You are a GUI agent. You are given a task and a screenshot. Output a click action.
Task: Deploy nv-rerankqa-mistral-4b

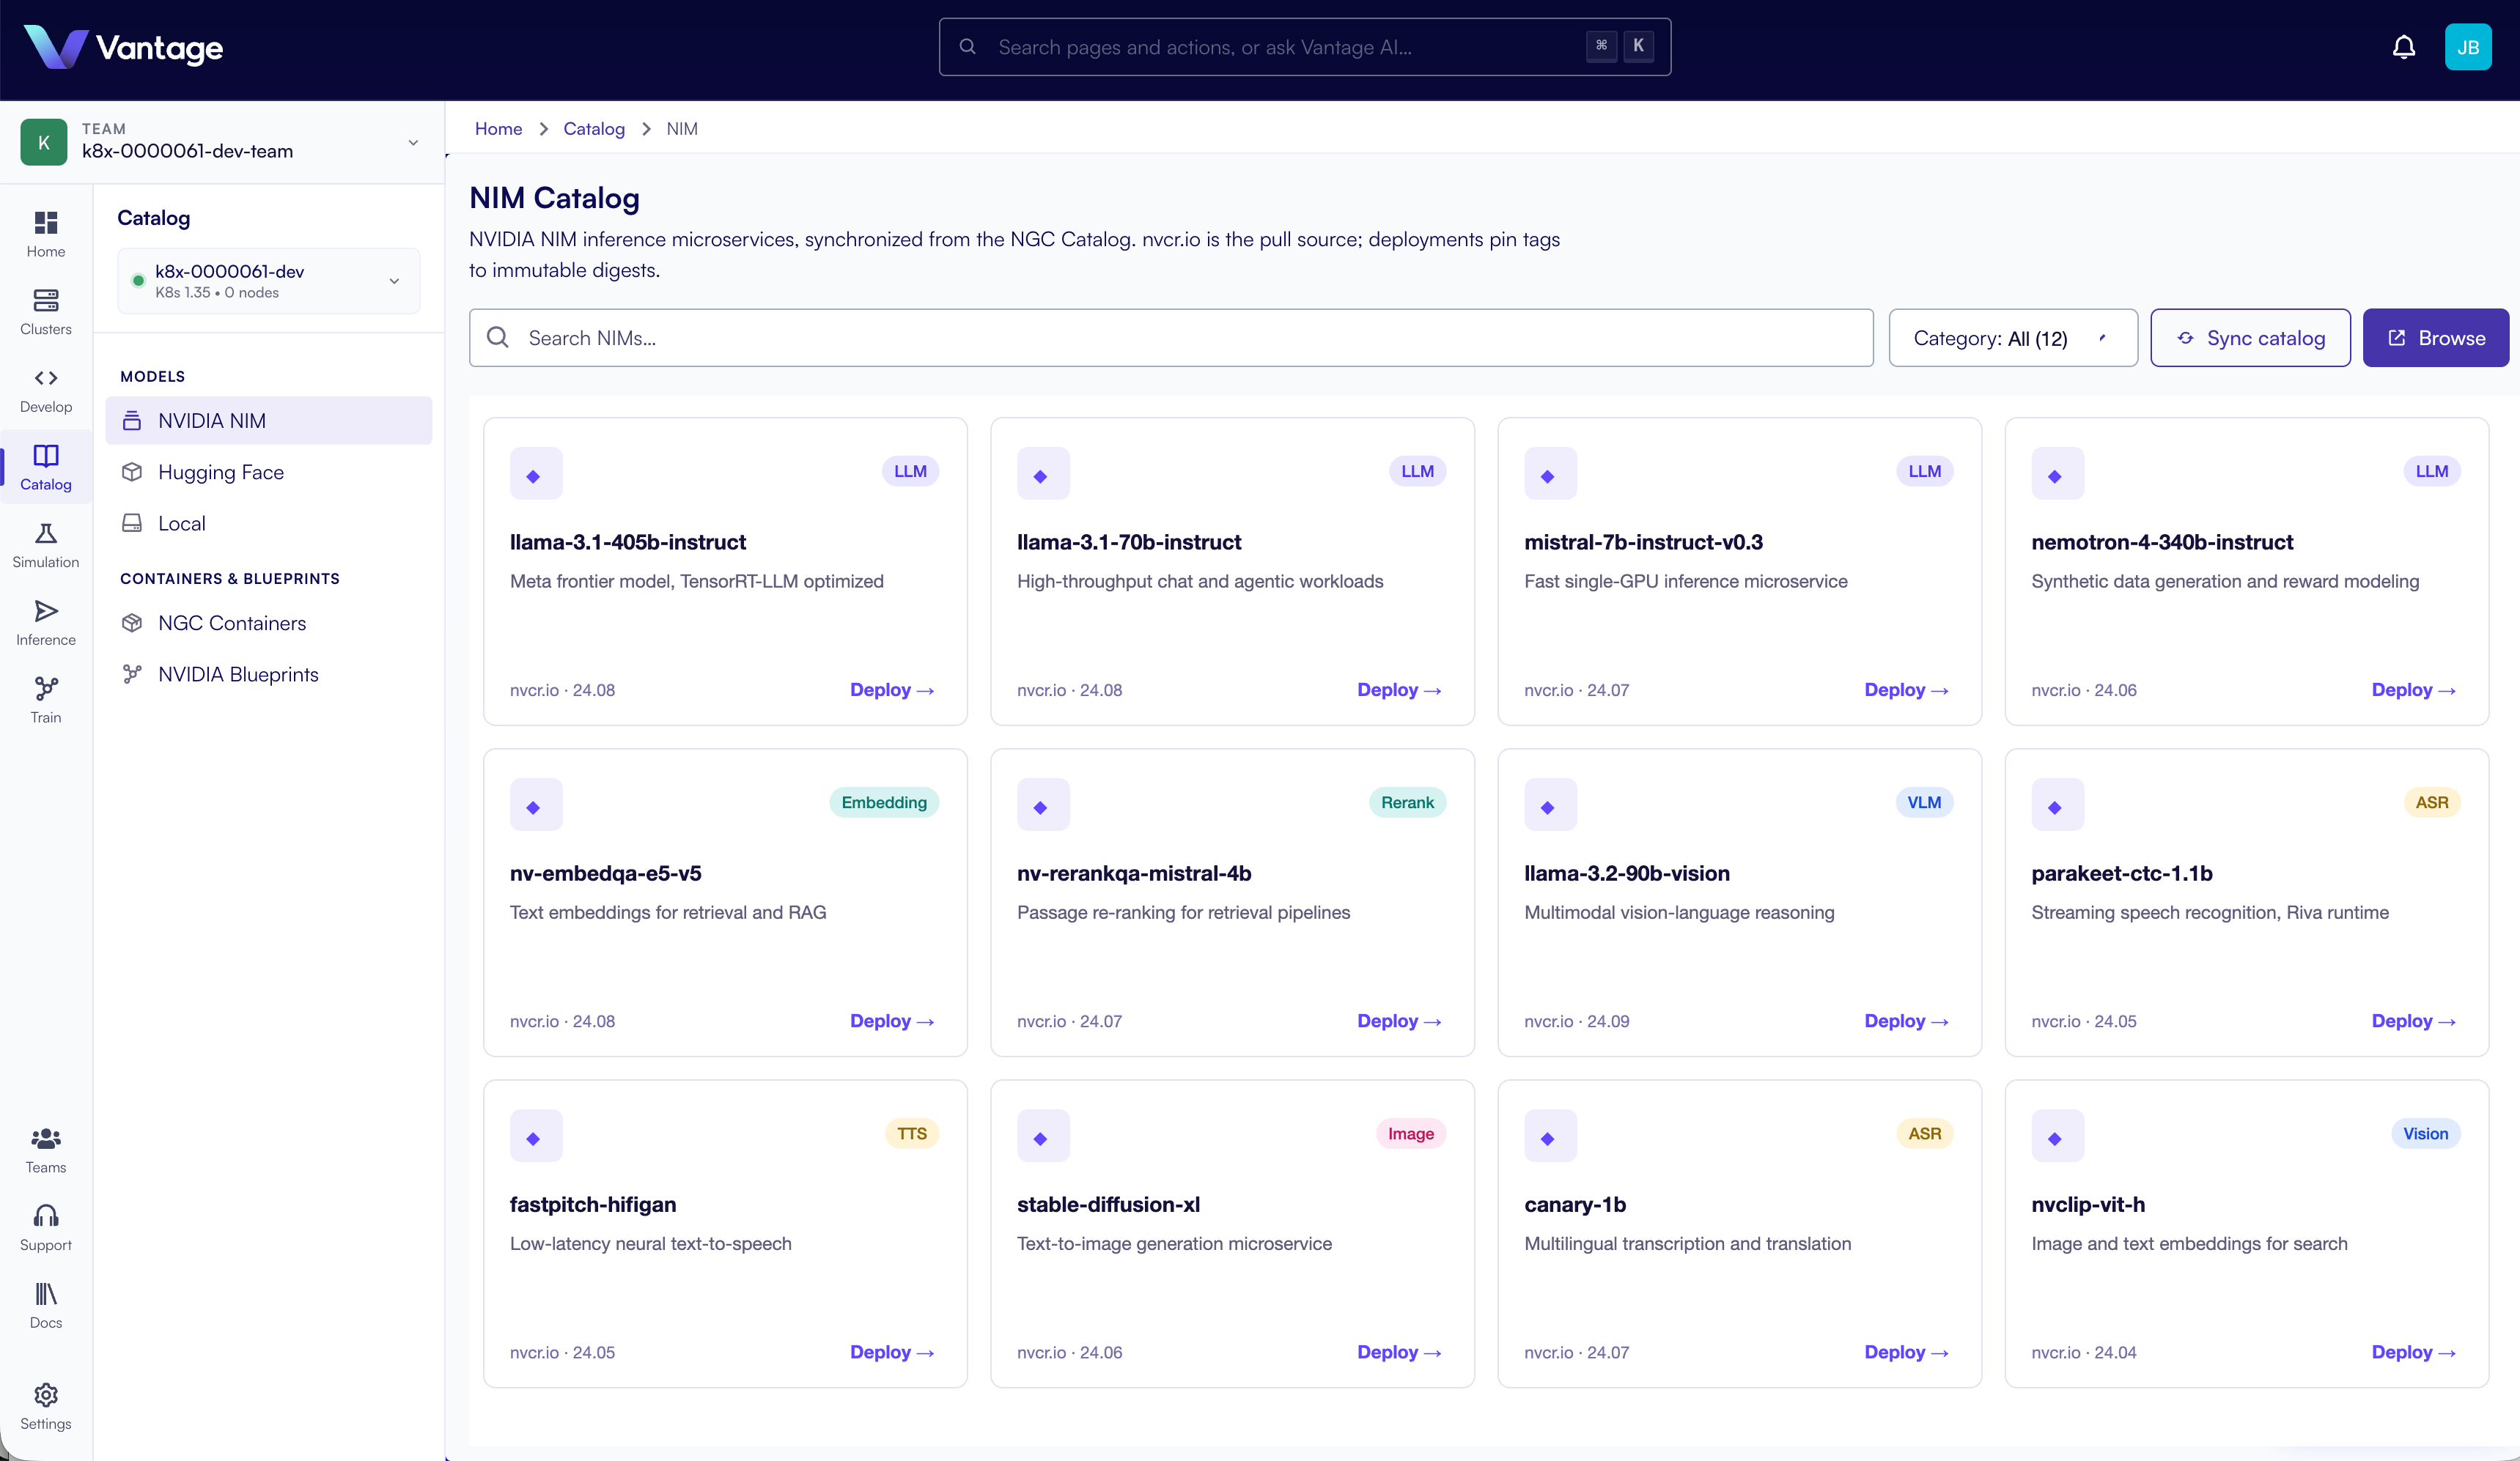point(1399,1021)
